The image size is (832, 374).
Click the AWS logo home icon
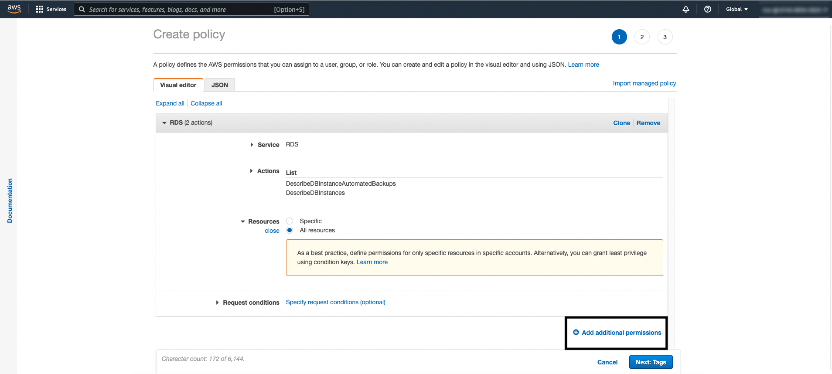[x=14, y=9]
